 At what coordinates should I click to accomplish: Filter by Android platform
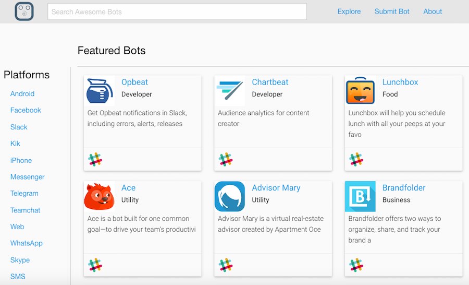22,94
